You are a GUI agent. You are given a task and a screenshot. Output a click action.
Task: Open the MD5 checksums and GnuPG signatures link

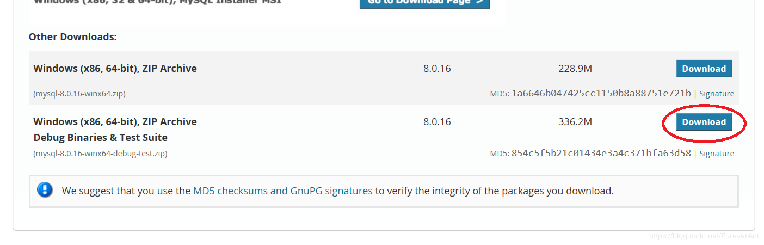[282, 191]
